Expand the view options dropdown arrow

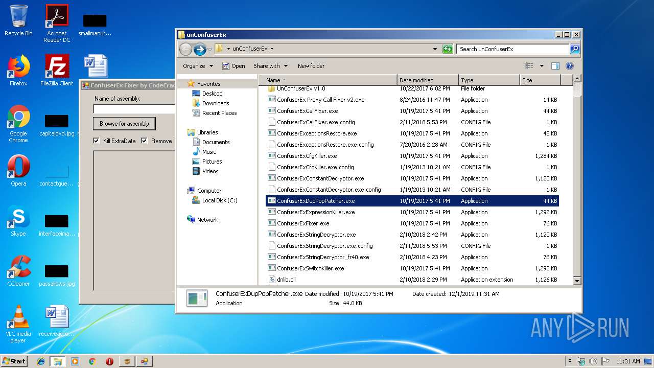[x=542, y=66]
